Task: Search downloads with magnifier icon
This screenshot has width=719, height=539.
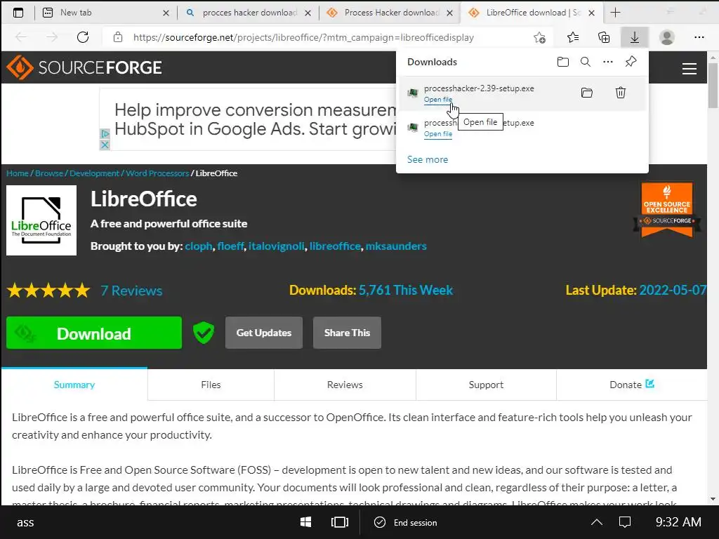Action: point(586,62)
